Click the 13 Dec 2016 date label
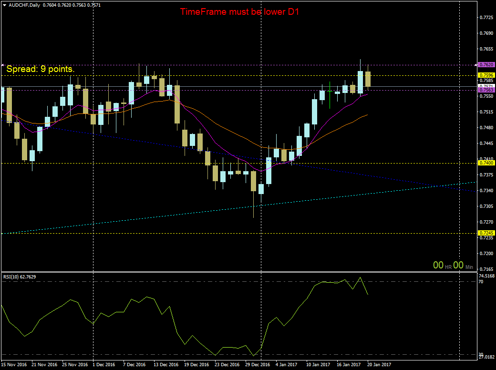Screen dimensions: 496x370 [x=166, y=365]
